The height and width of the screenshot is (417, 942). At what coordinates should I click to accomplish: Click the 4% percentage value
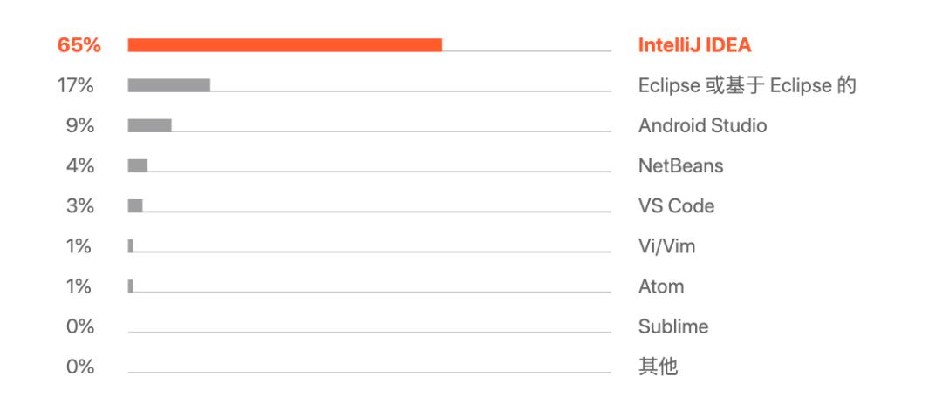click(x=80, y=166)
